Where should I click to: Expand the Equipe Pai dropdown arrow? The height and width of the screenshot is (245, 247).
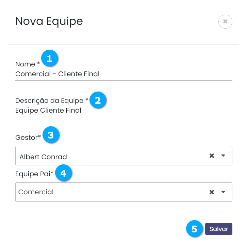(224, 192)
